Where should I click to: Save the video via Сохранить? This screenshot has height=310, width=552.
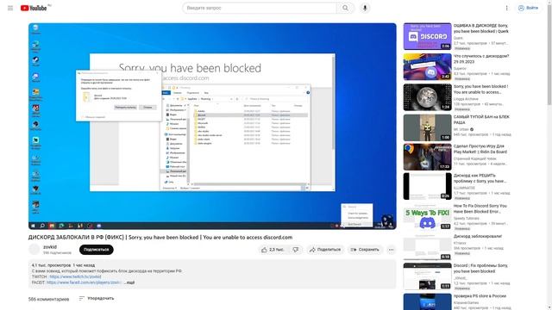365,250
